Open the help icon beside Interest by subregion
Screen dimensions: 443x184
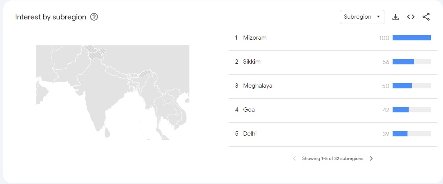pyautogui.click(x=94, y=17)
